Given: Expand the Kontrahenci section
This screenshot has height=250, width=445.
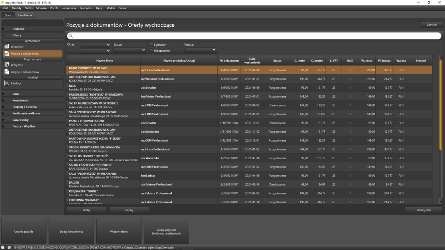Looking at the screenshot, I should pos(32,100).
